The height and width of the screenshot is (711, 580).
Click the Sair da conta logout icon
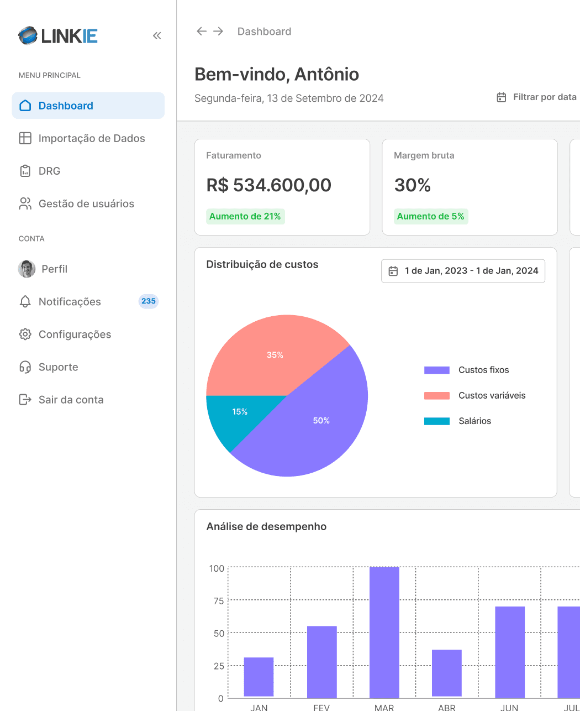[x=25, y=399]
